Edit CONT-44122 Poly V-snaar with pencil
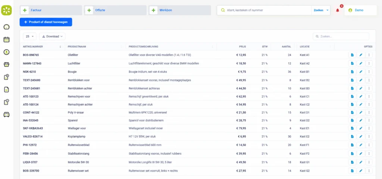 tap(361, 113)
